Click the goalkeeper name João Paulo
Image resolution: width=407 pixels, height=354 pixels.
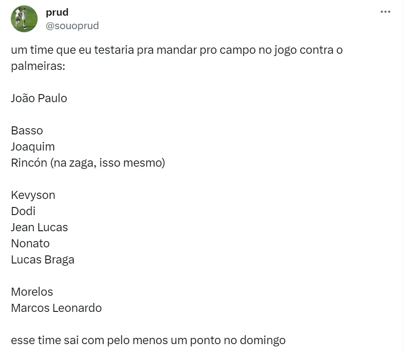pos(39,98)
